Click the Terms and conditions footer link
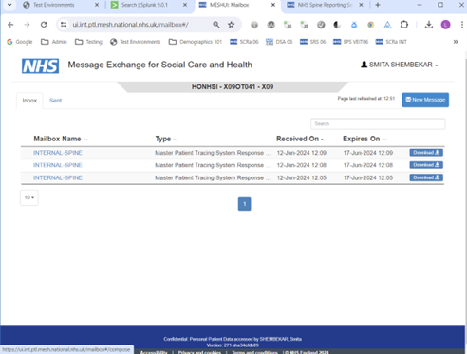The image size is (467, 354). pyautogui.click(x=254, y=352)
